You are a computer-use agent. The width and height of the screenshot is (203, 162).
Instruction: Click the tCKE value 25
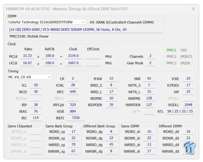188,79
